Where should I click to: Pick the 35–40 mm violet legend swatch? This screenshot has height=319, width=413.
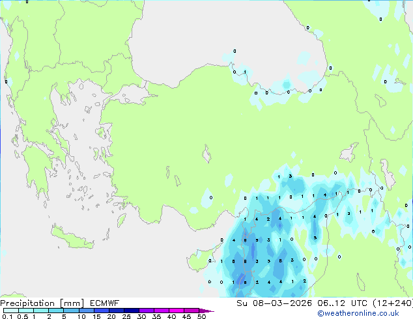pos(162,311)
